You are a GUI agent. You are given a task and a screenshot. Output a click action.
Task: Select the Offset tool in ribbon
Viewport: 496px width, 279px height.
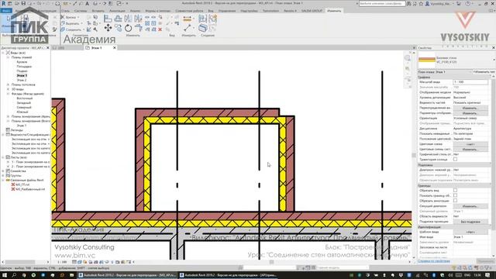[x=119, y=19]
